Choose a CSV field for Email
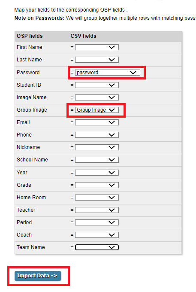196x292 pixels. click(96, 122)
